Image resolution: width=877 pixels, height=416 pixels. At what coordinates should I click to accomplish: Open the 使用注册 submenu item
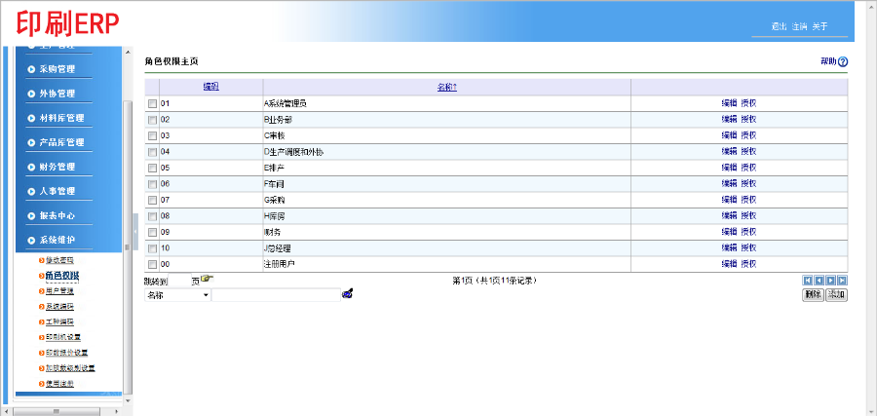[58, 384]
